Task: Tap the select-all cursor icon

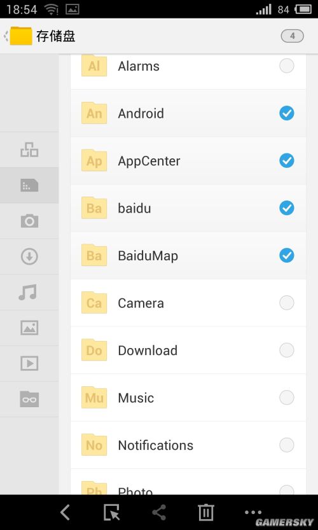Action: pos(112,512)
